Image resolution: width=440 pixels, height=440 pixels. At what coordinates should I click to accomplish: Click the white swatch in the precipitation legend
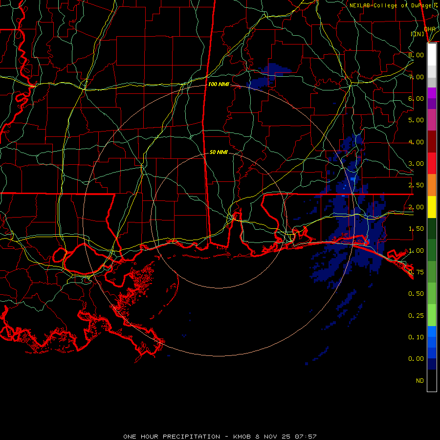[432, 54]
